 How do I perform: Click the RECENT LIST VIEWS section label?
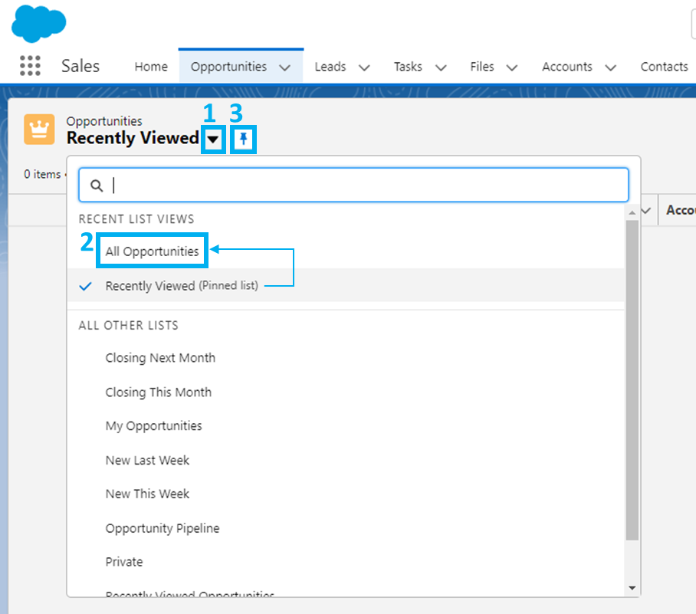click(136, 219)
